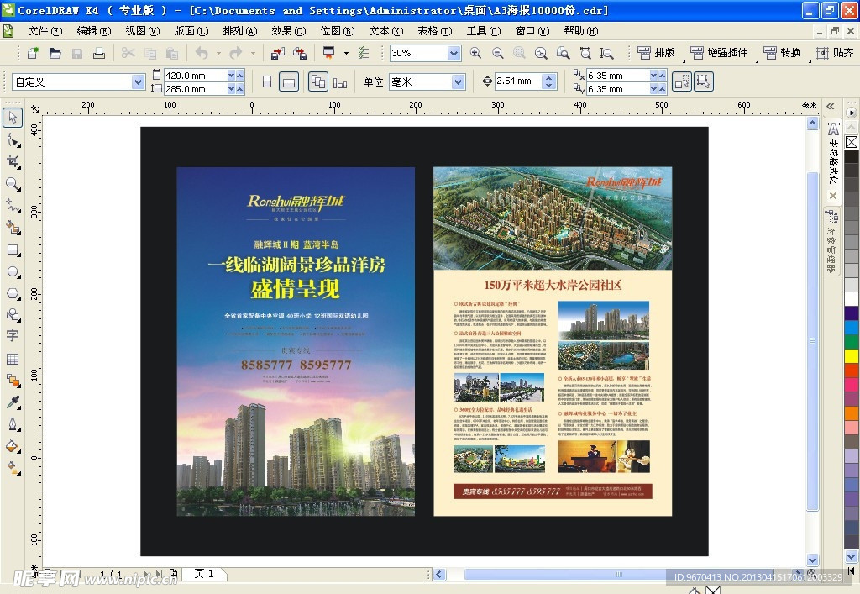Open the zoom level 30% dropdown
The image size is (860, 594).
coord(454,53)
